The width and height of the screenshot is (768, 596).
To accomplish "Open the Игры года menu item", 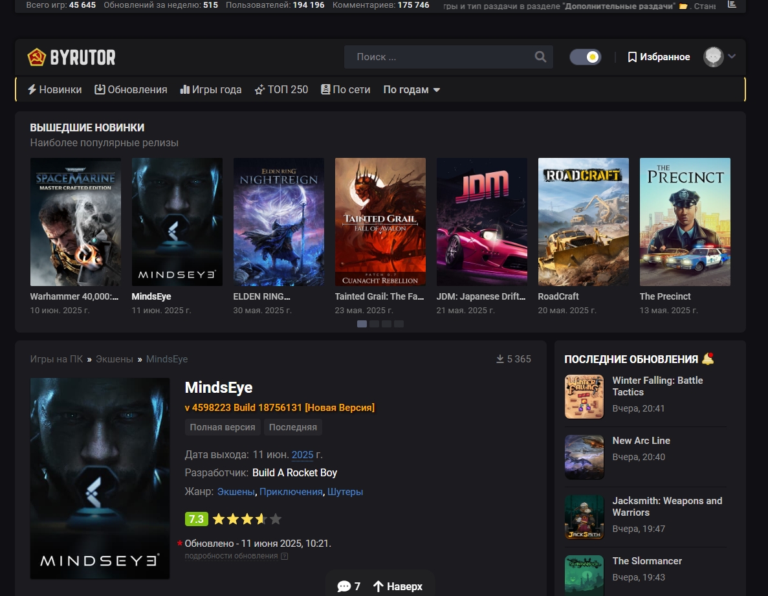I will [211, 89].
